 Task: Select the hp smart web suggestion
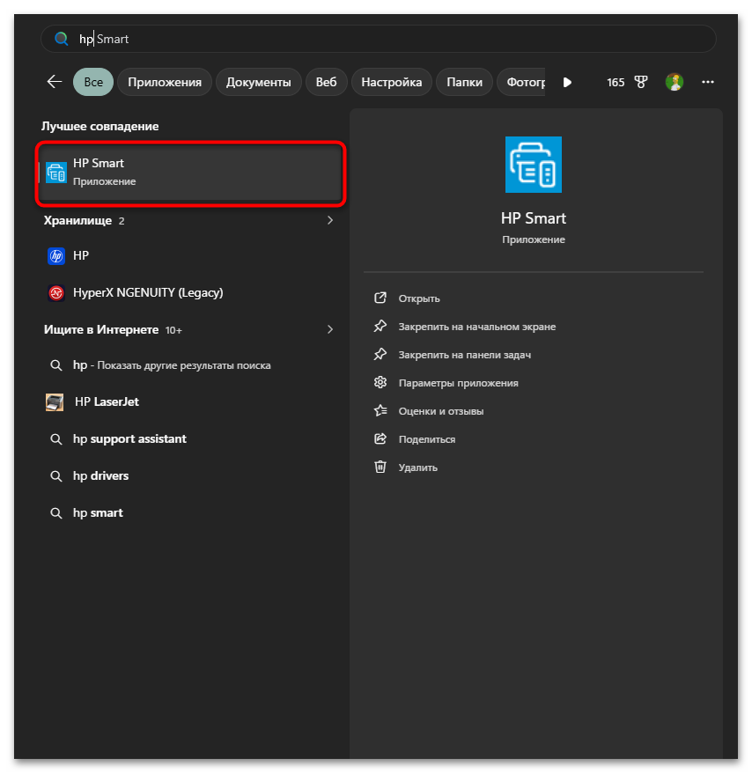[190, 512]
